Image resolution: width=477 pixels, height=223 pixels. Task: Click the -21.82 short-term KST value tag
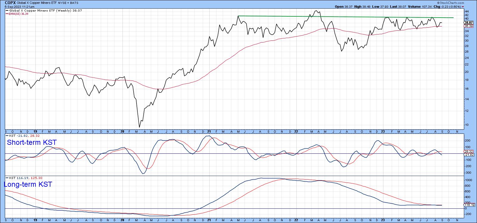pos(469,155)
